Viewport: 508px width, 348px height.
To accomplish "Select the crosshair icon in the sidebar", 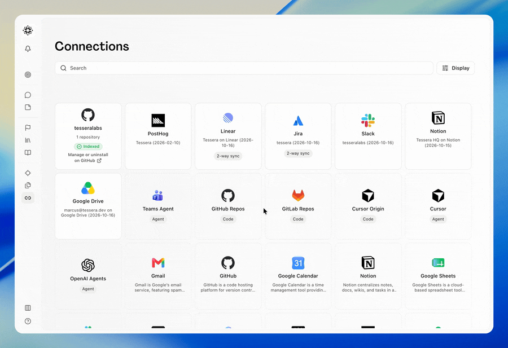I will point(28,173).
